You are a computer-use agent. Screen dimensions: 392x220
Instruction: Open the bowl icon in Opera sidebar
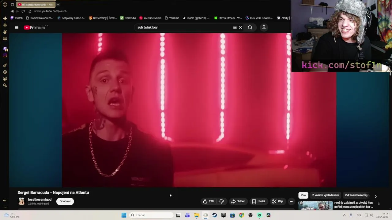pos(5,32)
